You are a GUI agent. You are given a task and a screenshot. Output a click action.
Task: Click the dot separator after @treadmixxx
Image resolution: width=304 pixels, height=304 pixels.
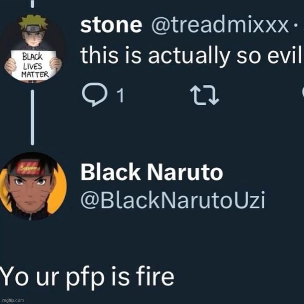click(x=295, y=25)
